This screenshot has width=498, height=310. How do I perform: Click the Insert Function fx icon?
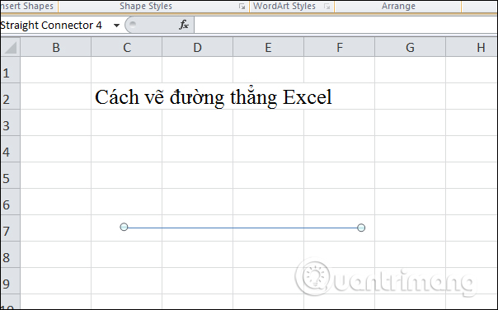(184, 25)
